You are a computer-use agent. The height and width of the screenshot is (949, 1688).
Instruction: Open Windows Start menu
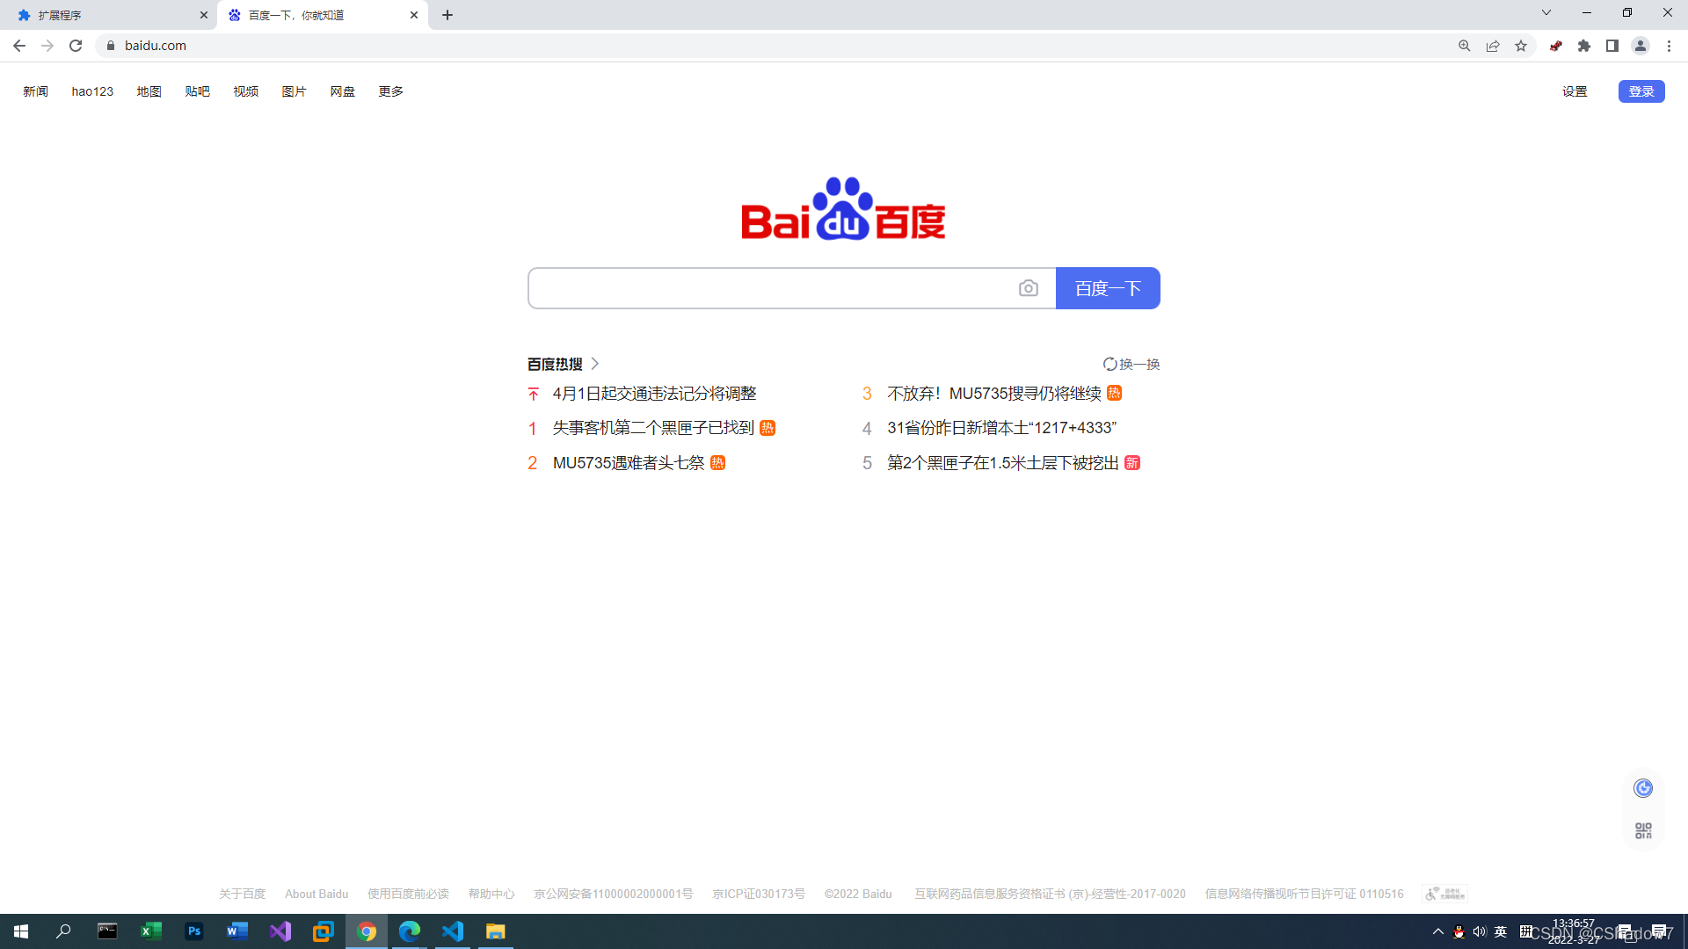(21, 931)
